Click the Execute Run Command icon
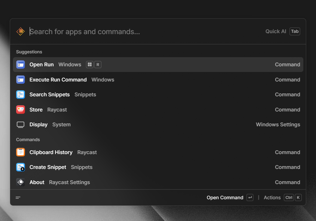This screenshot has height=221, width=316. coord(21,80)
